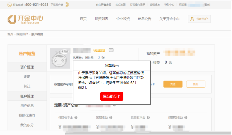Screen dimensions: 232x135
Task: Click help icon next to 定期-资产总额
Action: coord(114,105)
